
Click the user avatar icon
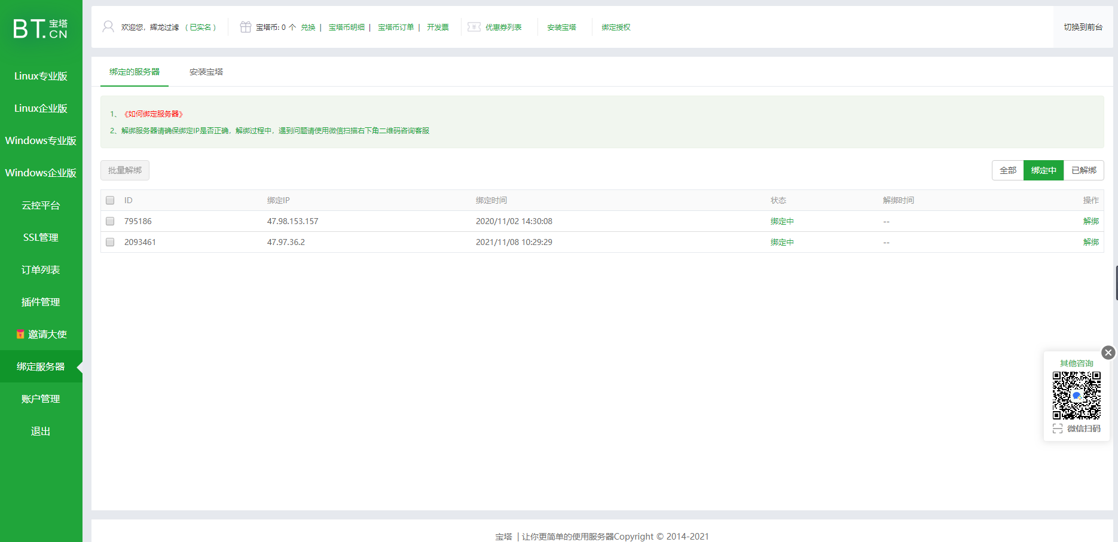tap(108, 27)
